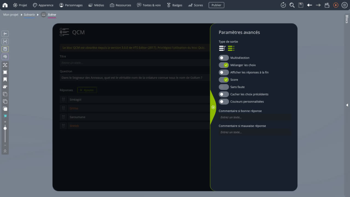The image size is (350, 197).
Task: Click Scénario in the breadcrumb
Action: click(x=29, y=15)
